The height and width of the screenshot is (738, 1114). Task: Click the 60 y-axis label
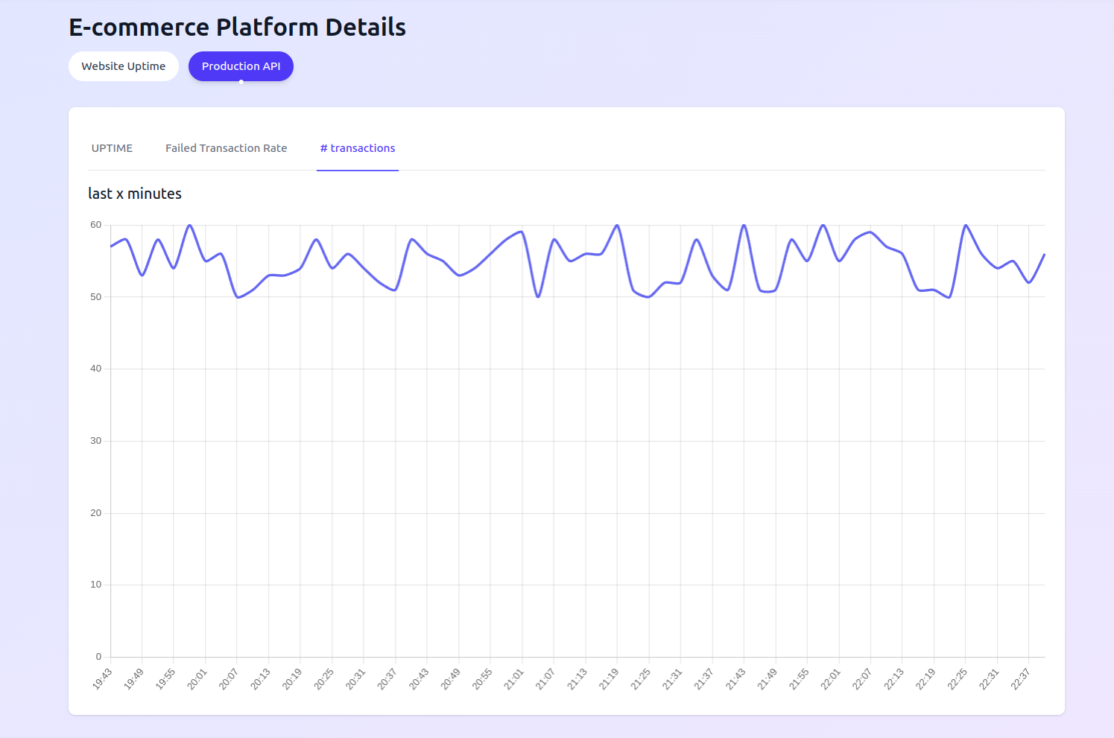[95, 225]
